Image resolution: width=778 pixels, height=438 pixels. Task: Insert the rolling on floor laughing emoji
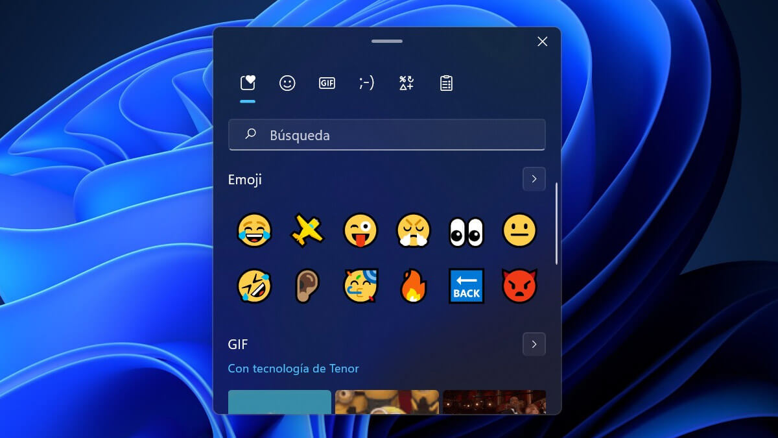coord(254,286)
